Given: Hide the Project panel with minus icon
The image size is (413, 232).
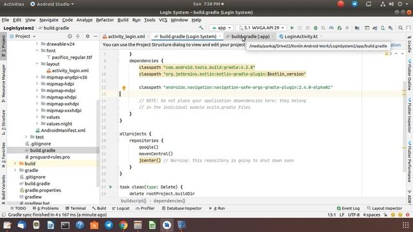Looking at the screenshot, I should [96, 36].
